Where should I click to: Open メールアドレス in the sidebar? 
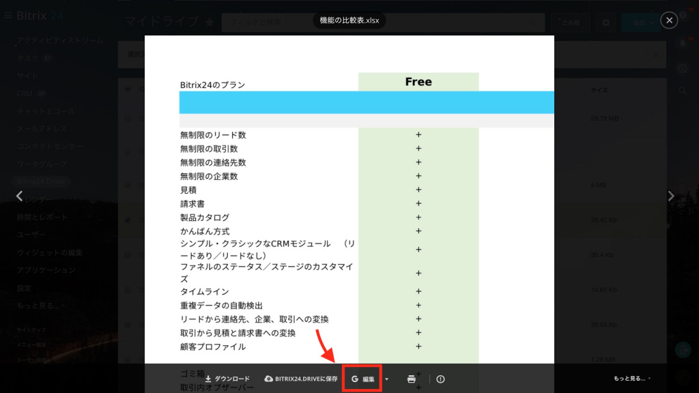coord(42,129)
